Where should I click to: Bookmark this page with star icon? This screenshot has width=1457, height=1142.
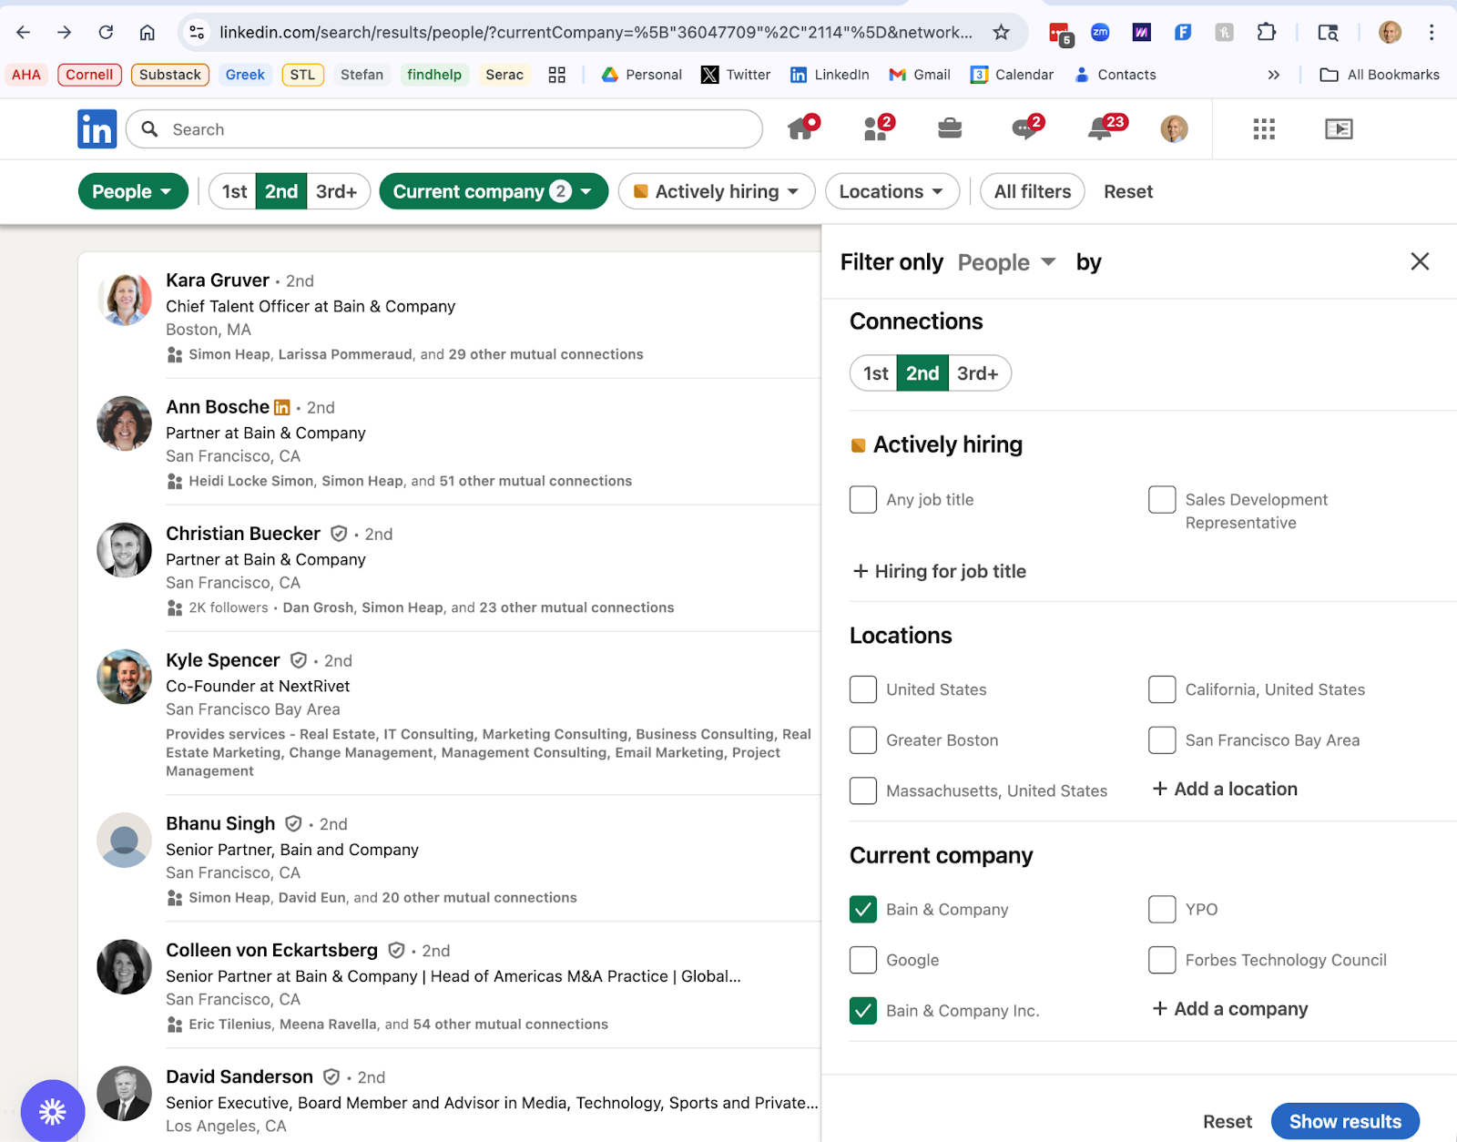click(1001, 33)
